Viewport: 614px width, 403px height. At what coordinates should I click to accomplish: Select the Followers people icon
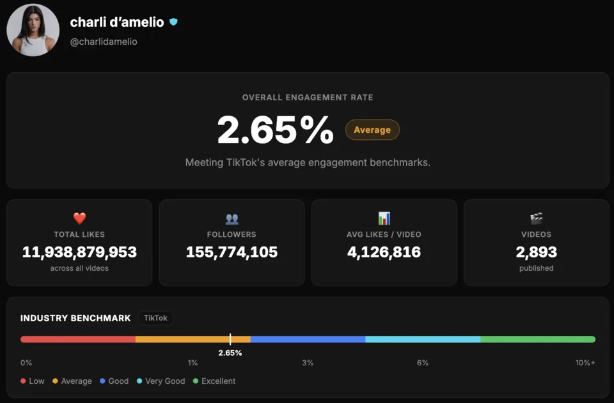point(231,217)
